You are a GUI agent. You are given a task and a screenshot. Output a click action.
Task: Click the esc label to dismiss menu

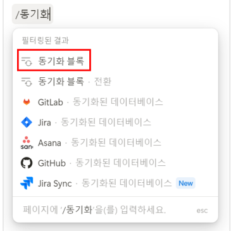[202, 210]
